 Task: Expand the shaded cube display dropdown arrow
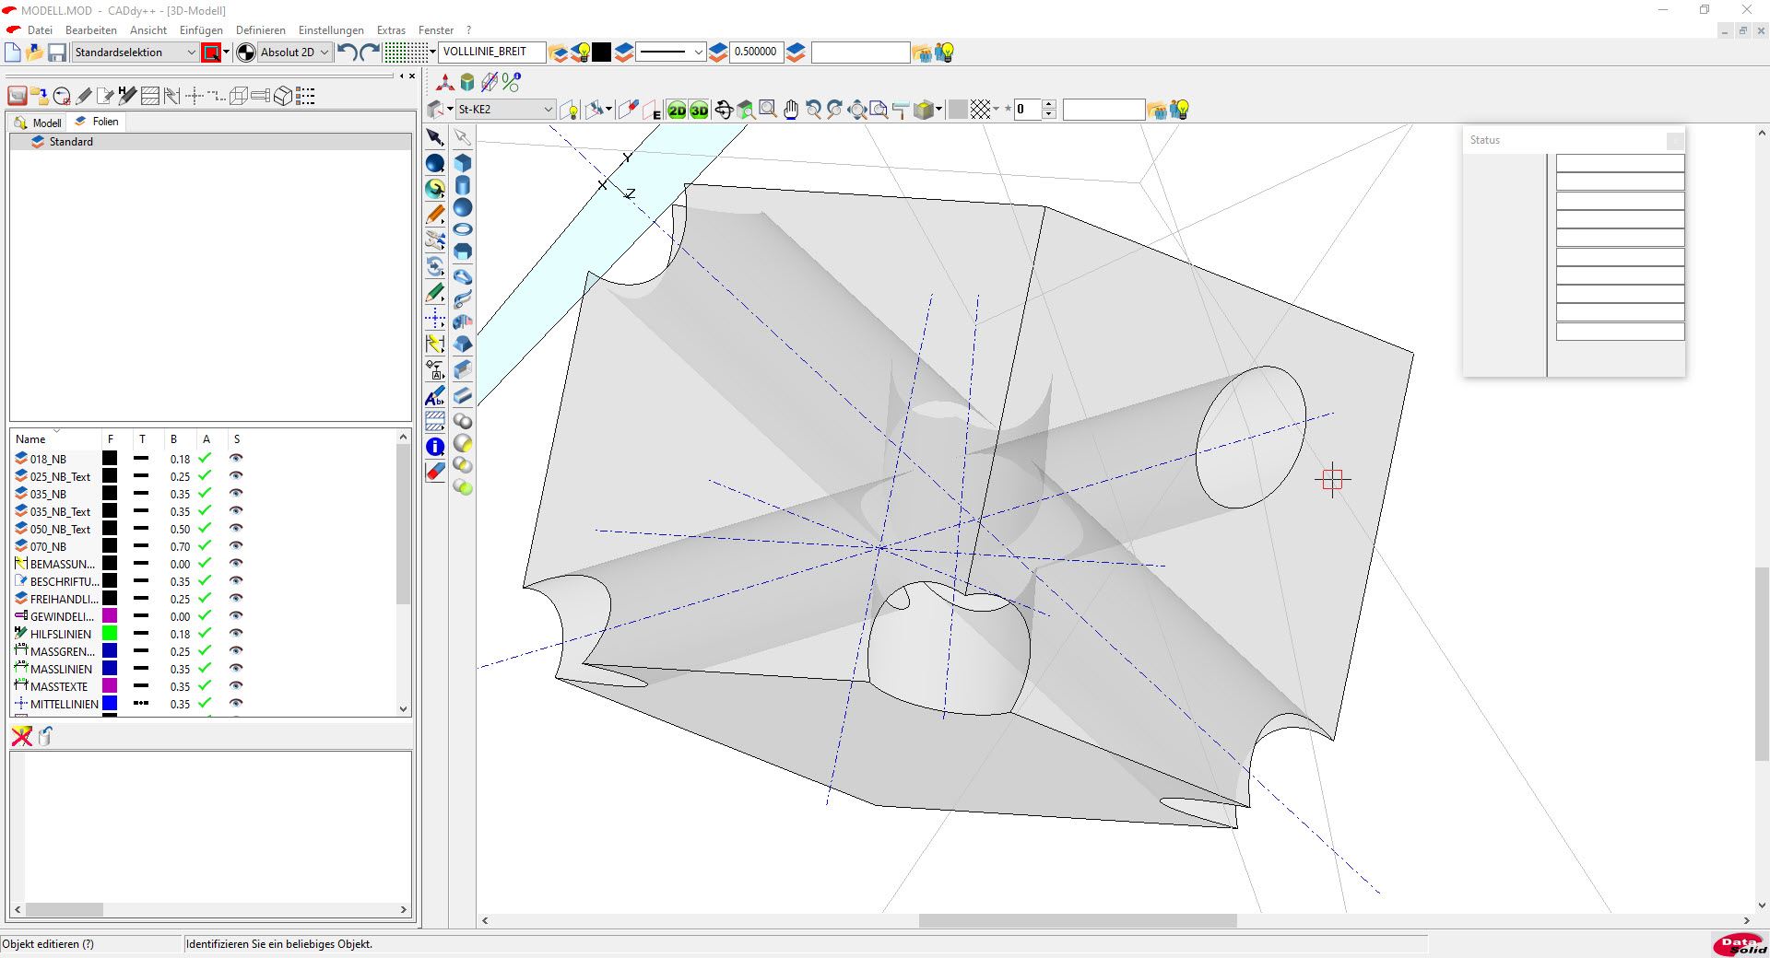click(939, 110)
